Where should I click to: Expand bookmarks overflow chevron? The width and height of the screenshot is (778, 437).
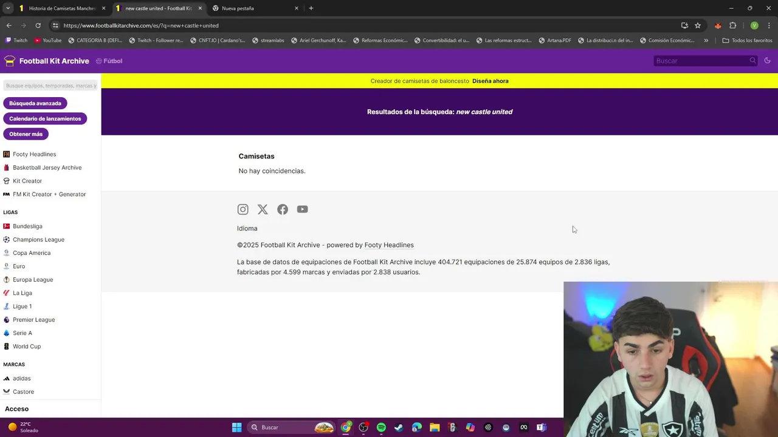[x=706, y=41]
